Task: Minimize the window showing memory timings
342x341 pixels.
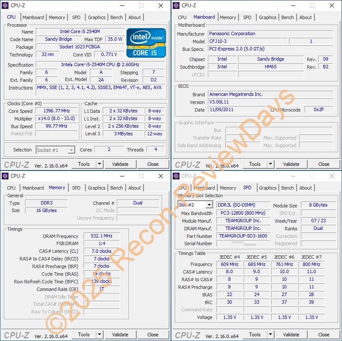Action: pos(122,176)
